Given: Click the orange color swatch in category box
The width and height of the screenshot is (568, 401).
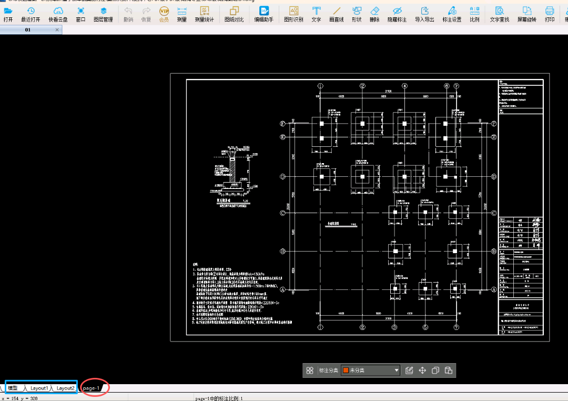Looking at the screenshot, I should click(346, 370).
